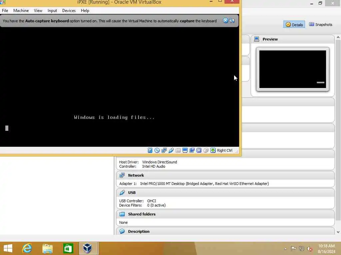Show hidden system tray icons

coord(285,249)
